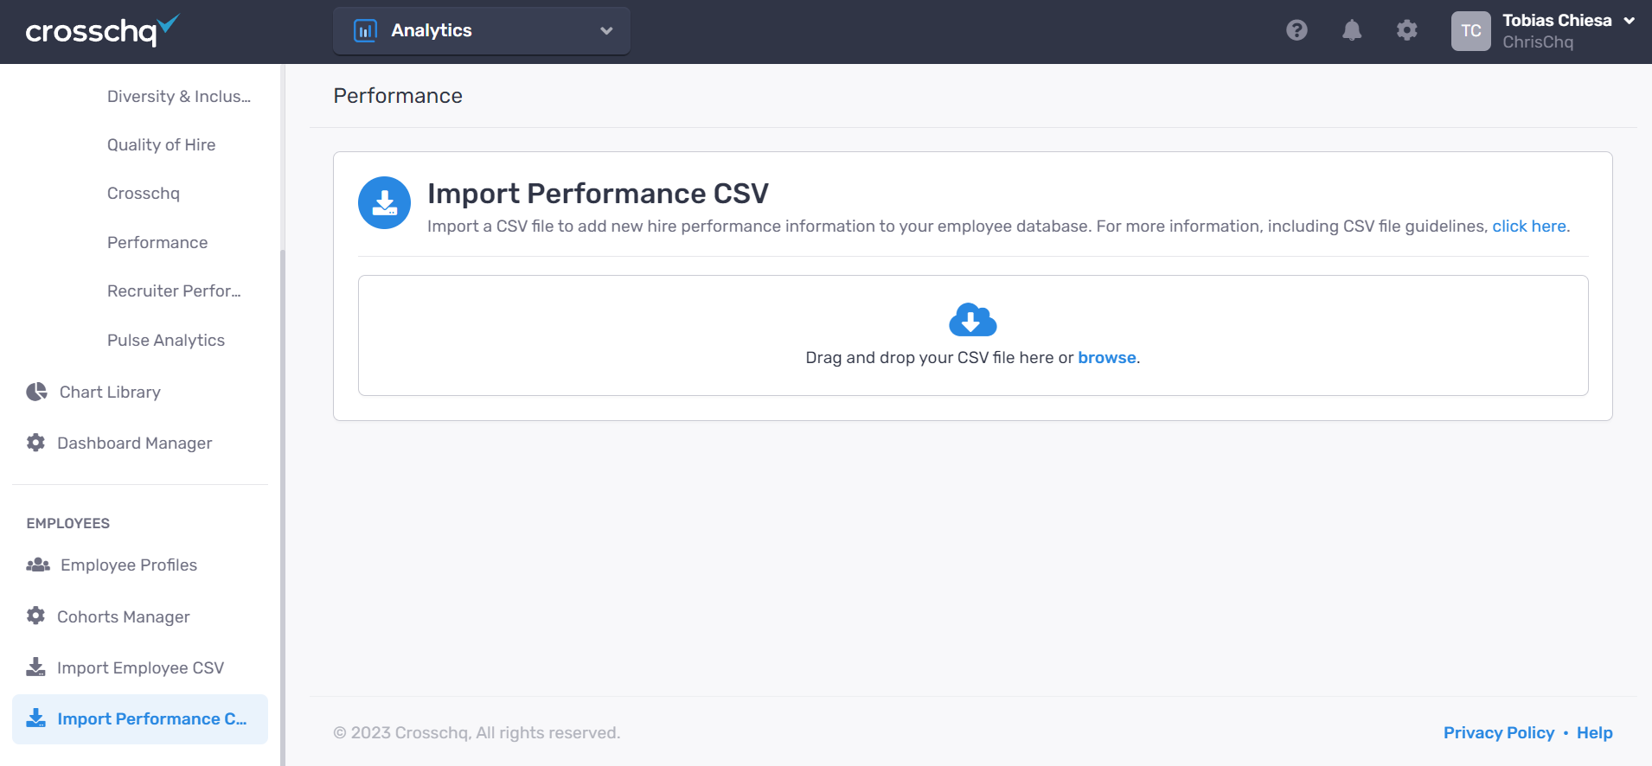Click the Import Performance CSV sidebar icon

tap(35, 718)
